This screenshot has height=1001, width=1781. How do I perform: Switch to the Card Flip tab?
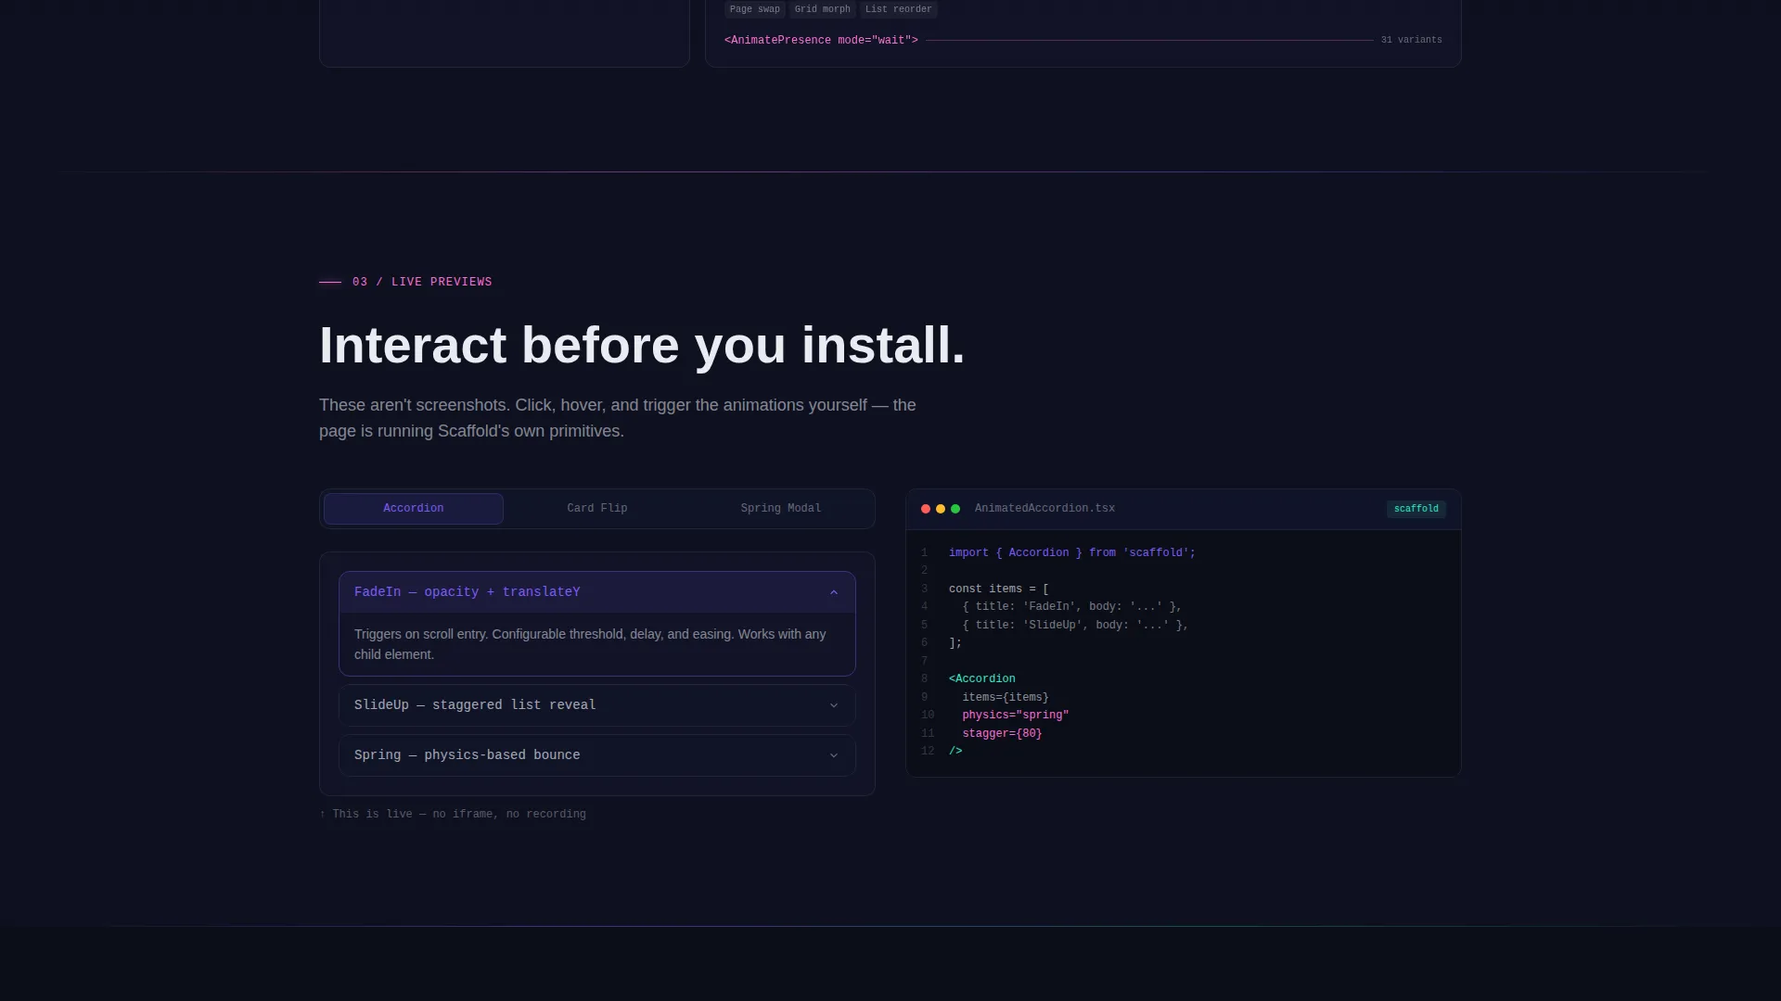pos(597,509)
